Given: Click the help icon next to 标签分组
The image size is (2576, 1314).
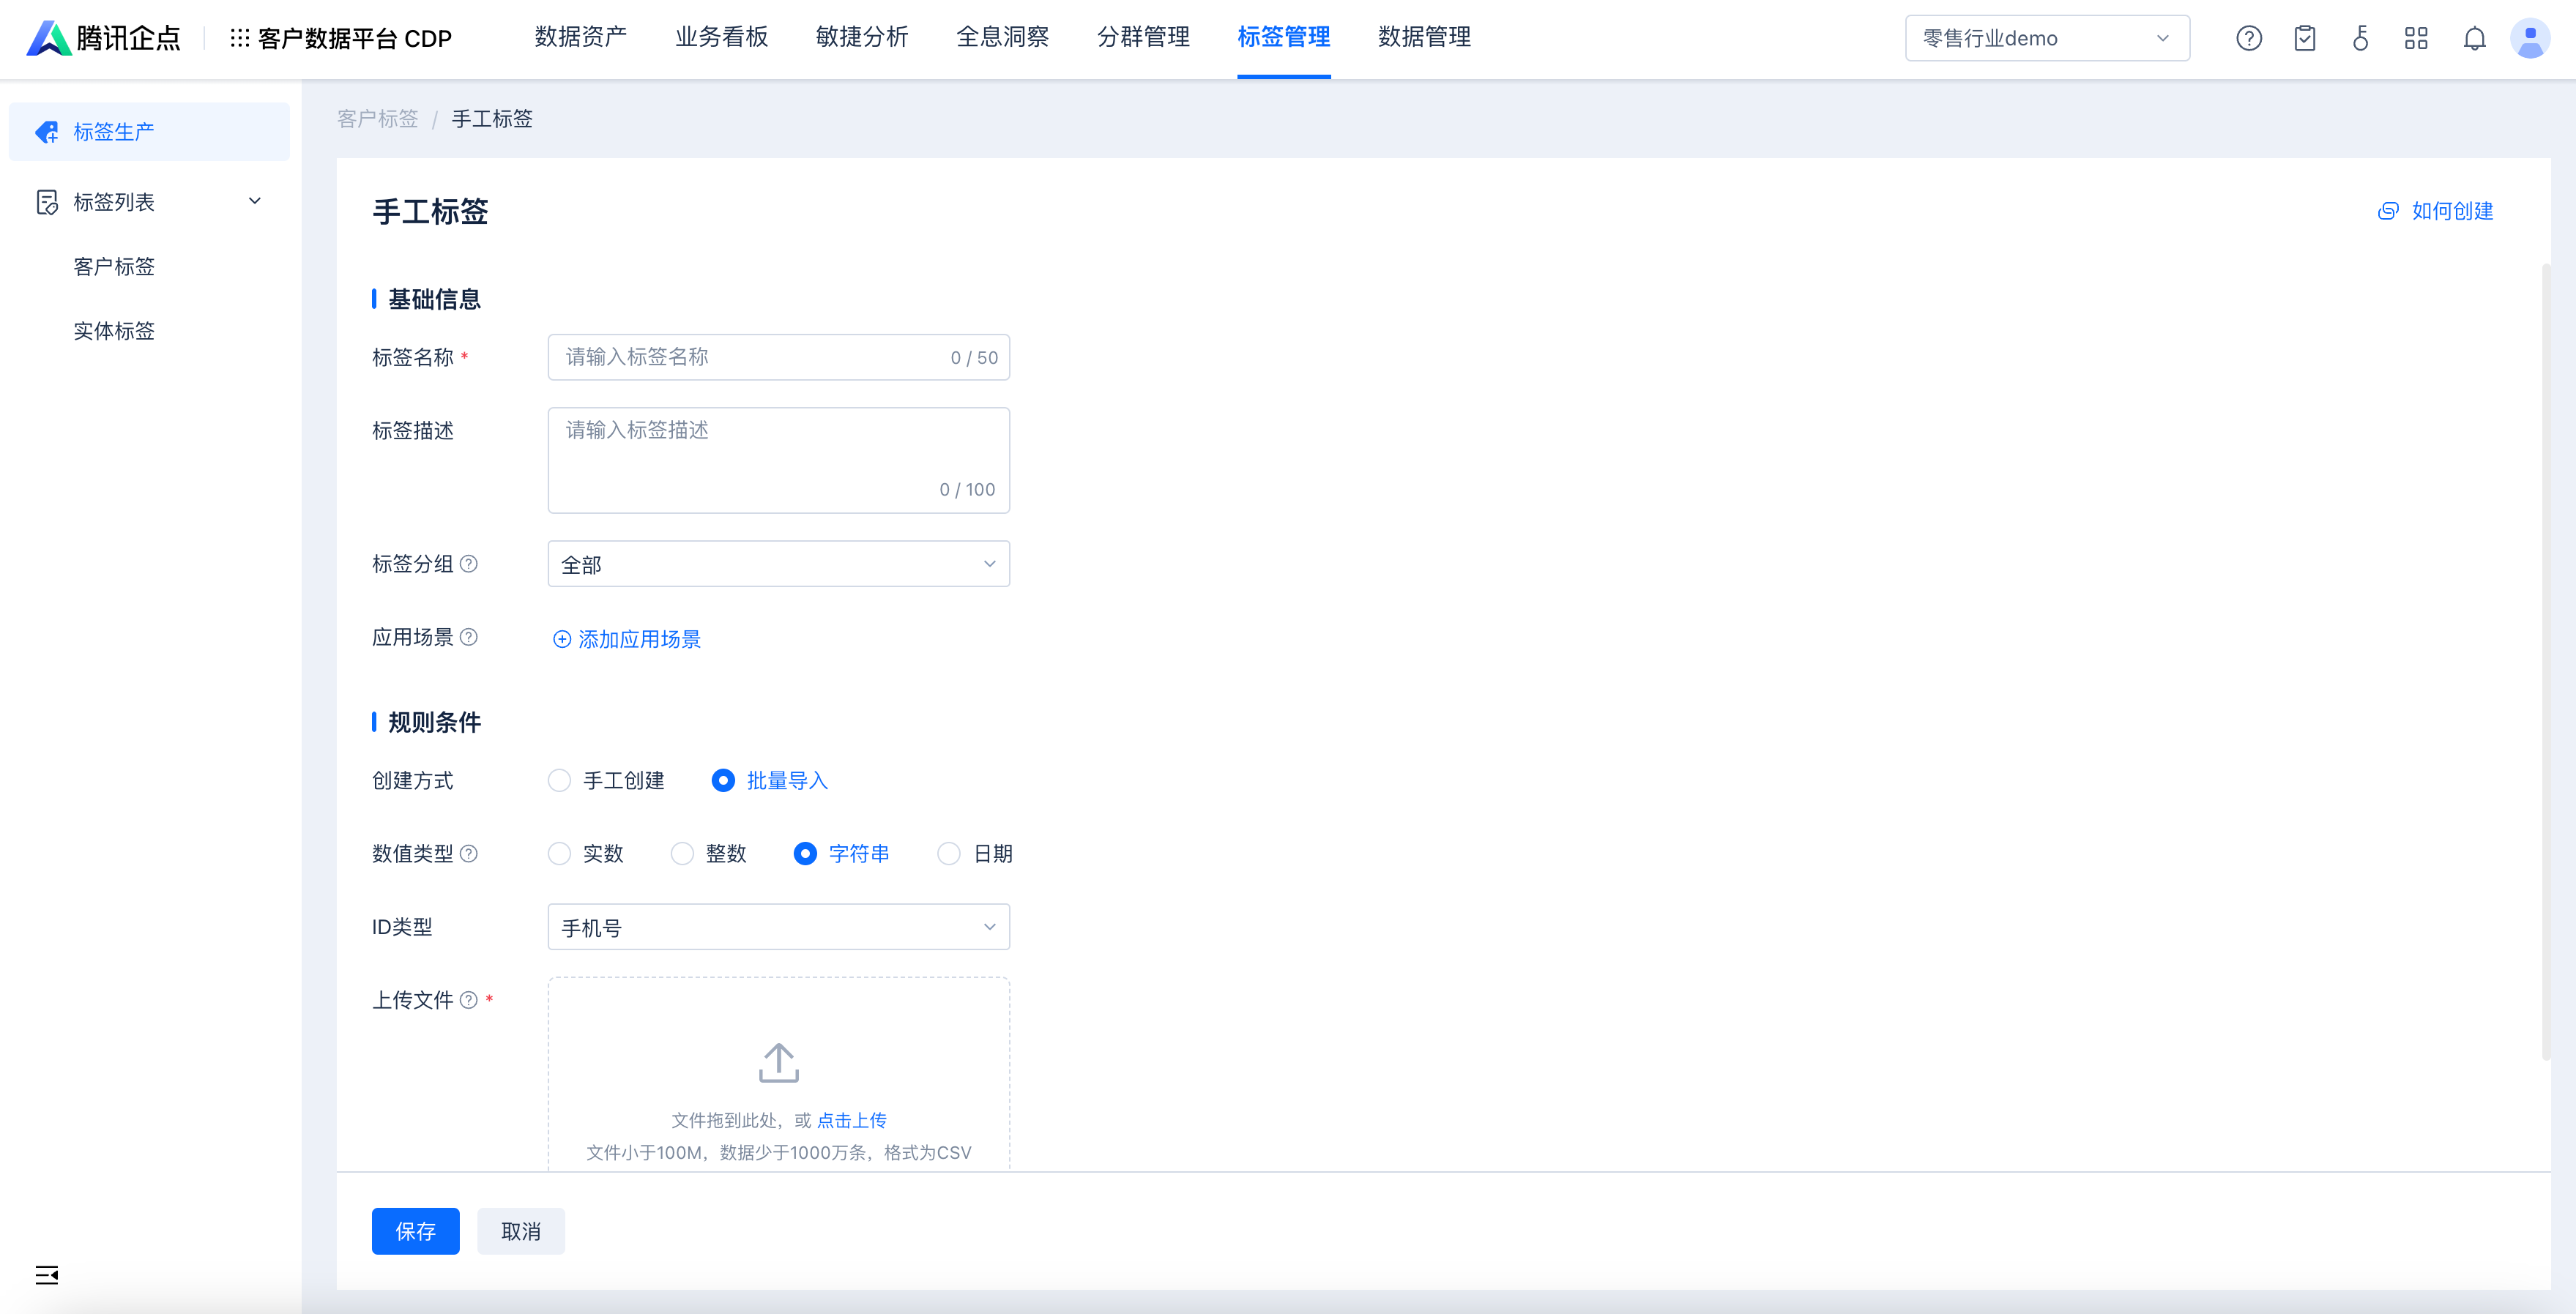Looking at the screenshot, I should (x=468, y=564).
